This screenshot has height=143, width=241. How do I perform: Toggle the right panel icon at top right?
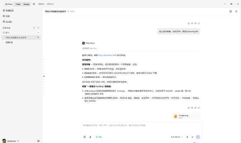click(x=236, y=12)
